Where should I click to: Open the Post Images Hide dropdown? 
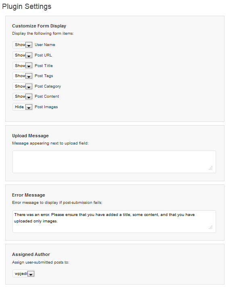pos(23,107)
